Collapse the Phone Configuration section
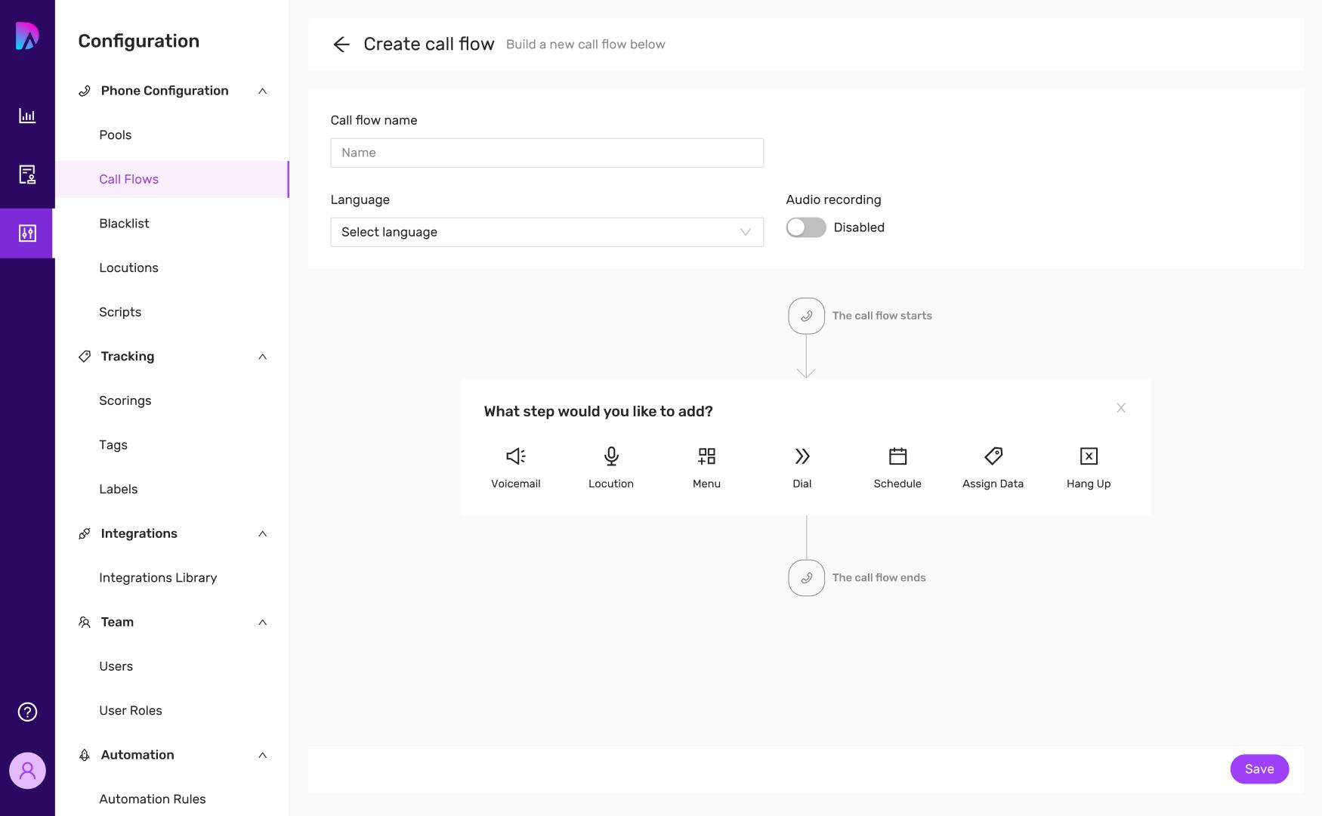The width and height of the screenshot is (1322, 816). pos(263,91)
